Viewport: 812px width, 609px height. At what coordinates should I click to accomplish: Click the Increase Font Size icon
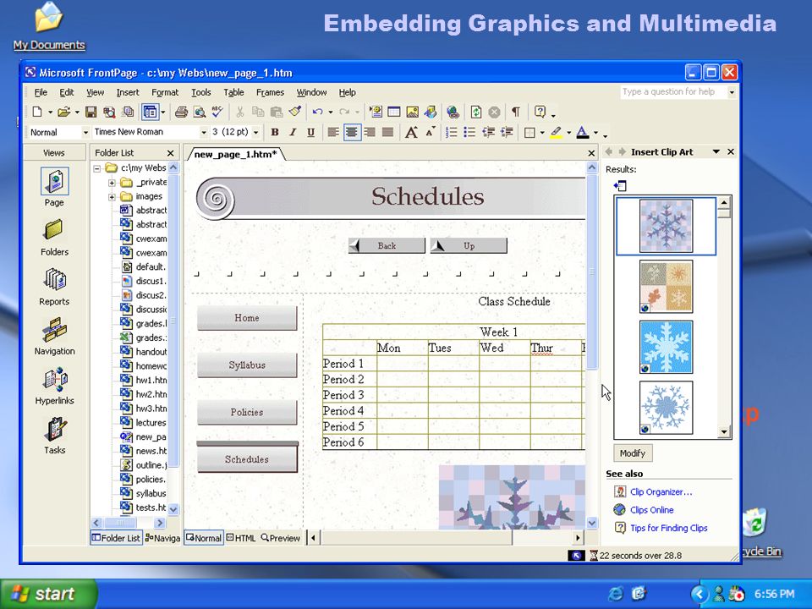click(x=411, y=133)
